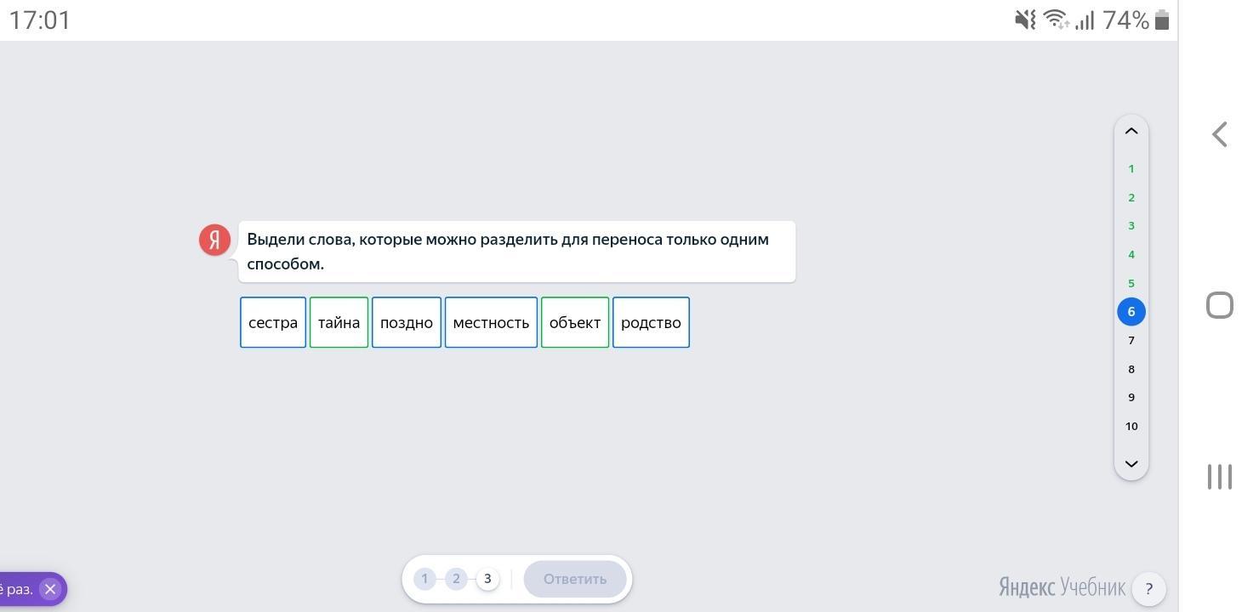
Task: Go to step 1 in the bottom bar
Action: tap(424, 579)
